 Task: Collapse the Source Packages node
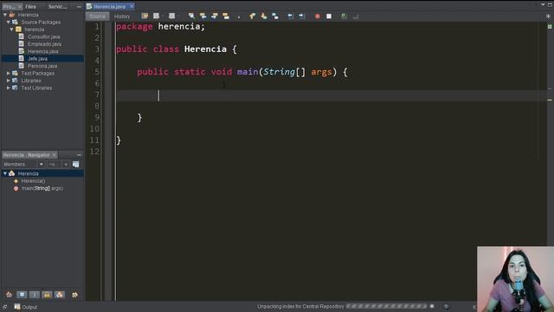(x=9, y=22)
